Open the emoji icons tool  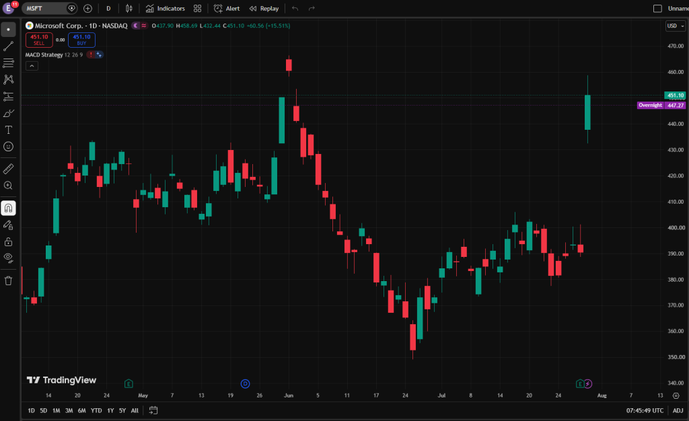point(8,147)
